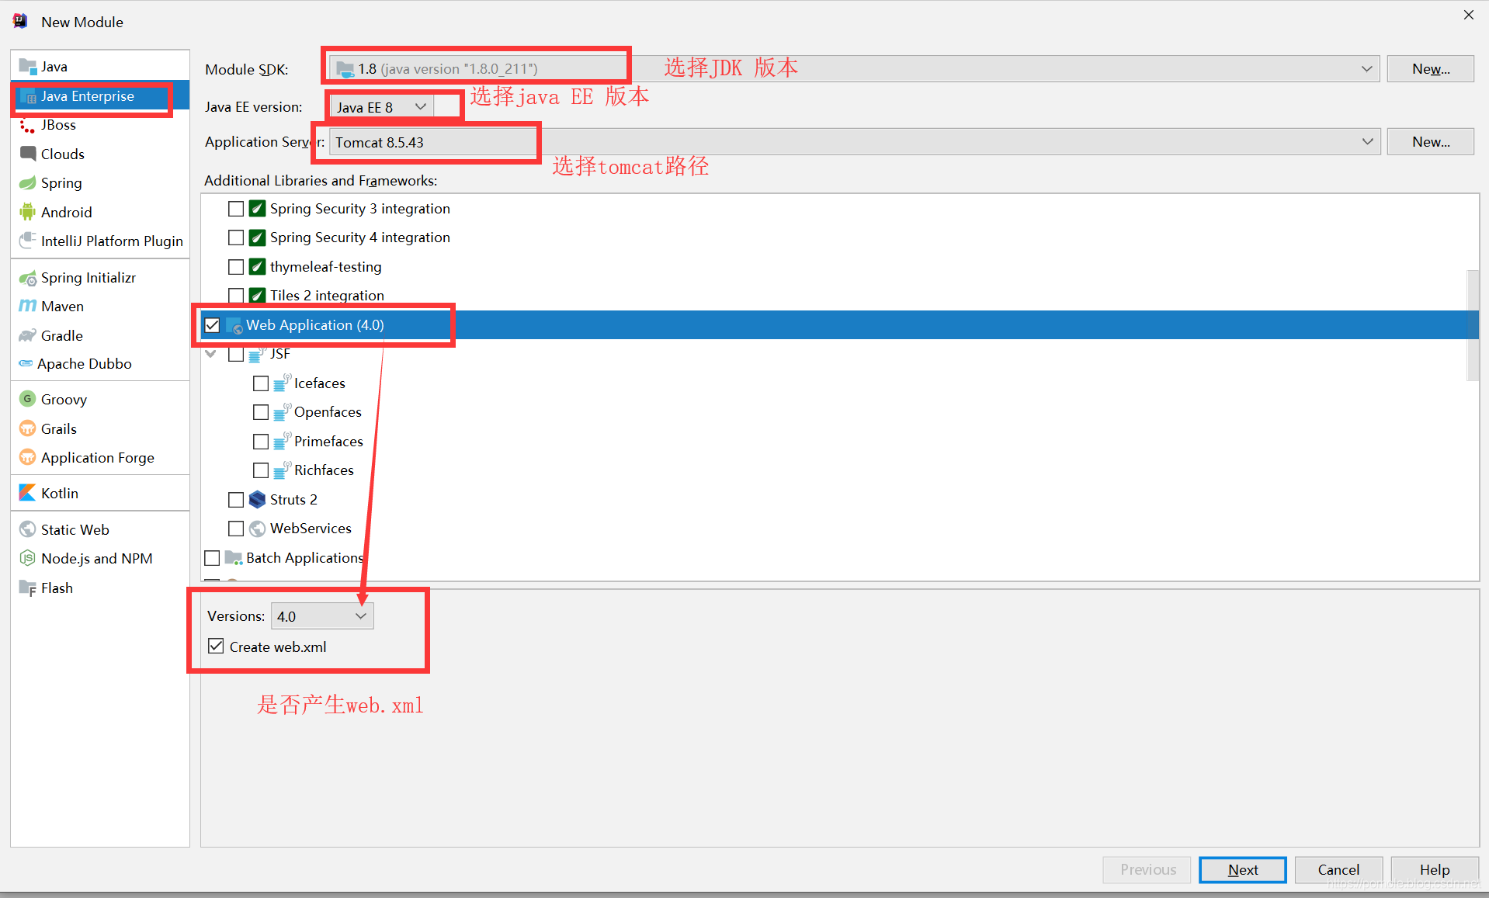Select the Maven module icon

click(x=28, y=306)
